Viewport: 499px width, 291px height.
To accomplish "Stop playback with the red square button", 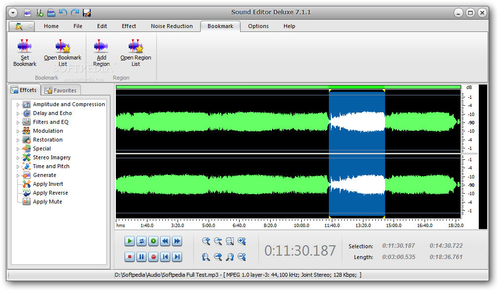I will pyautogui.click(x=130, y=257).
